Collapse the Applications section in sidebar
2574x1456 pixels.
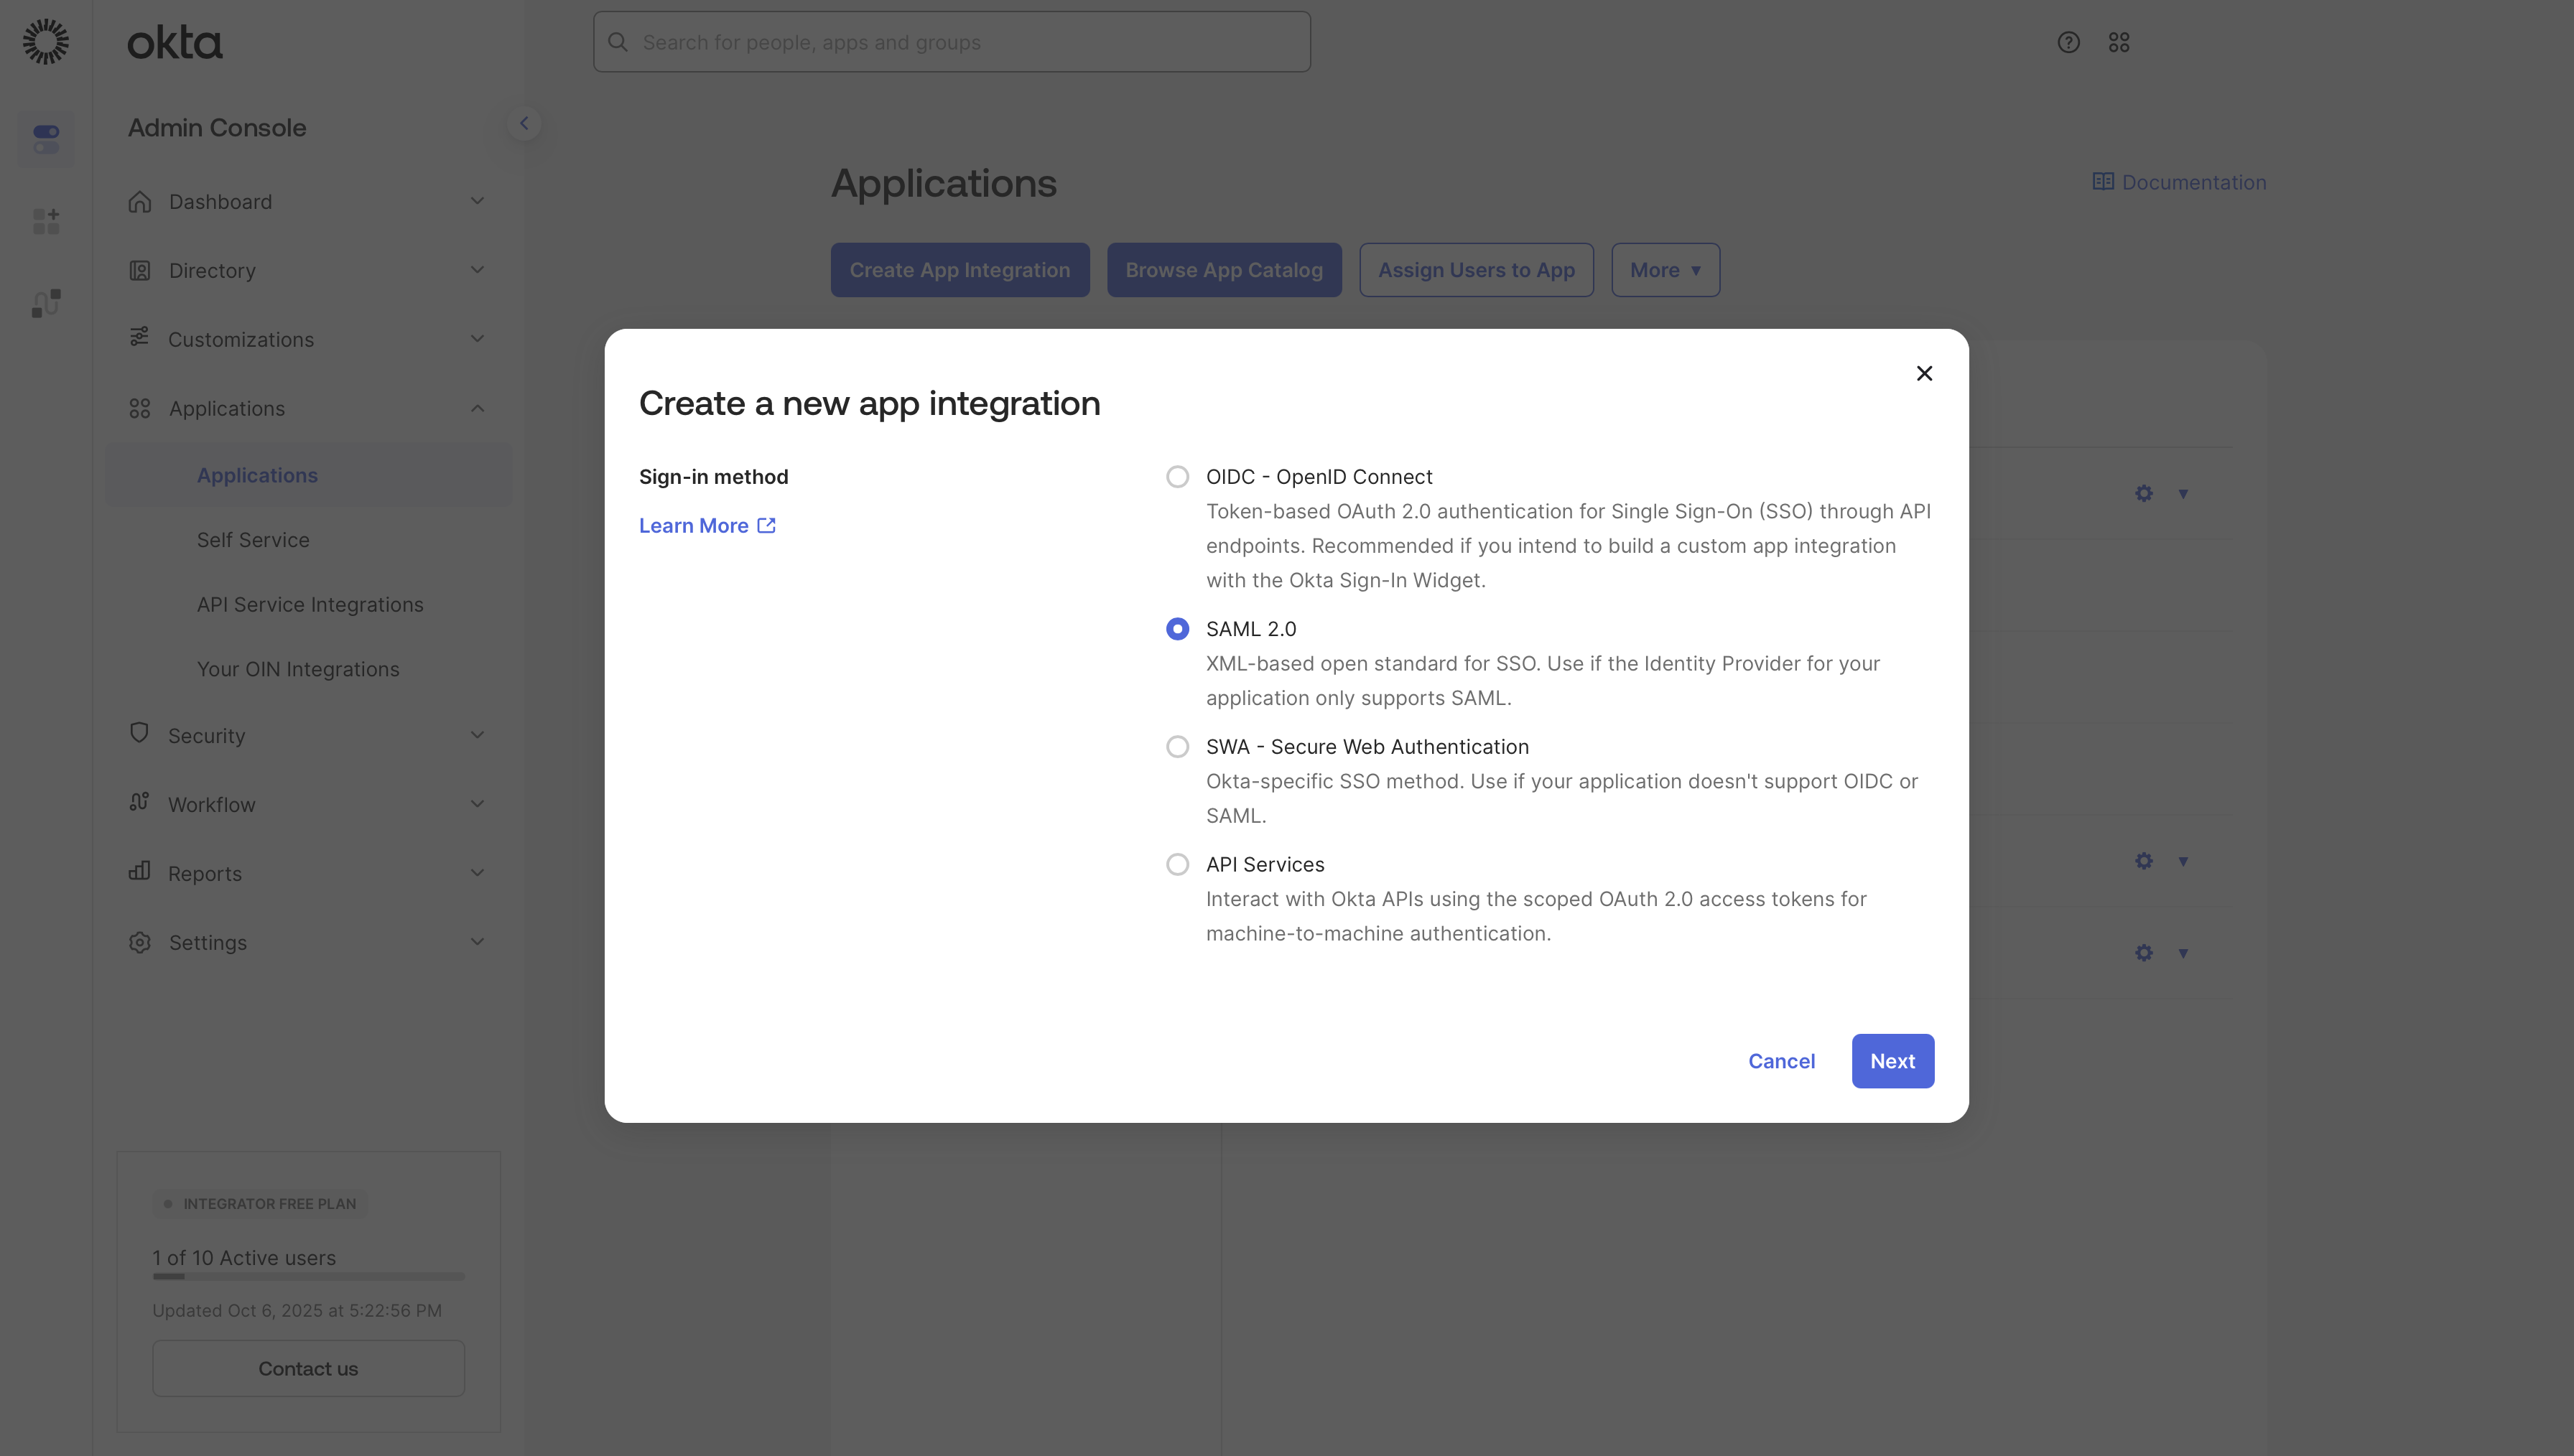(477, 408)
